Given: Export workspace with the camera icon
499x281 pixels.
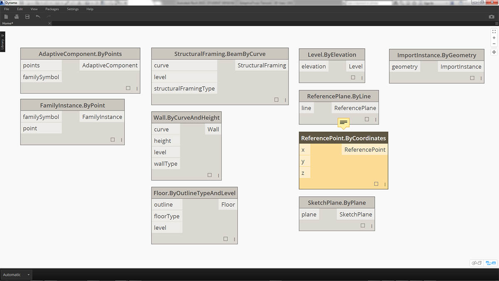Looking at the screenshot, I should pyautogui.click(x=491, y=17).
